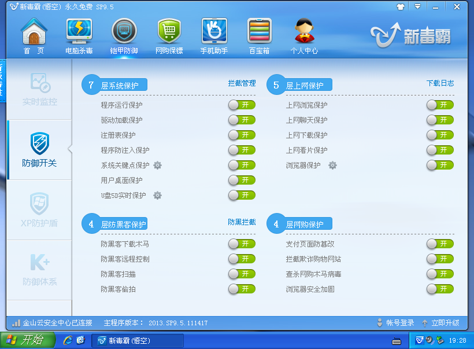Viewport: 474px width, 349px height.
Task: Toggle 上网下载保护 switch
Action: pos(440,135)
